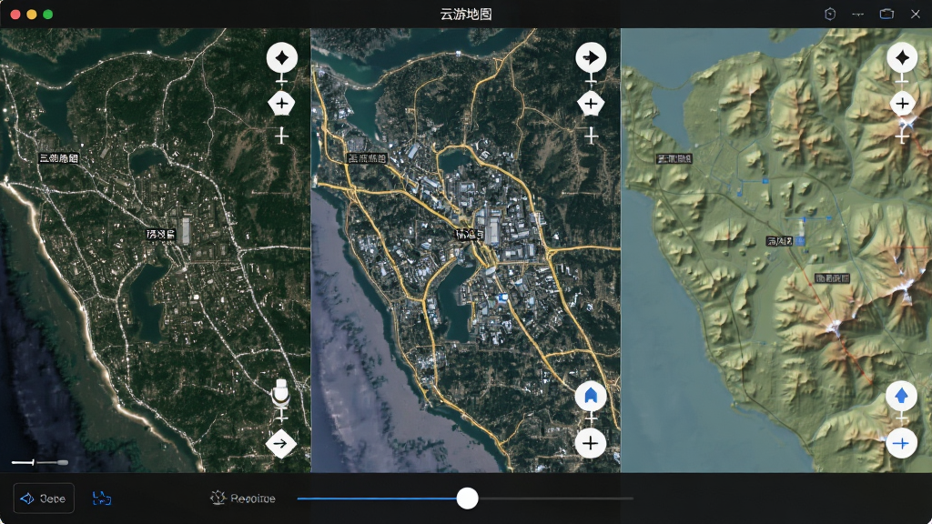Select the white pegman figure in the left pane
The height and width of the screenshot is (524, 932).
(280, 393)
